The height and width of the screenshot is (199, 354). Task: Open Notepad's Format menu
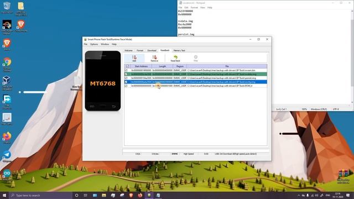[194, 7]
